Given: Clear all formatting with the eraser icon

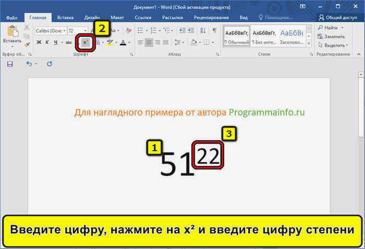Looking at the screenshot, I should pyautogui.click(x=128, y=30).
